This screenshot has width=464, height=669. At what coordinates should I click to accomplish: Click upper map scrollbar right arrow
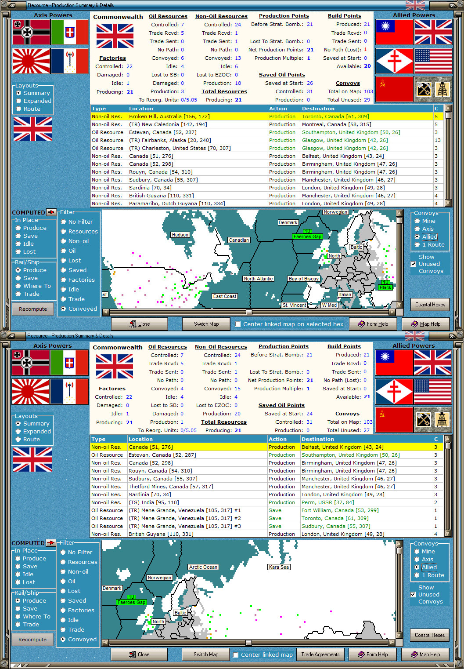pos(392,312)
